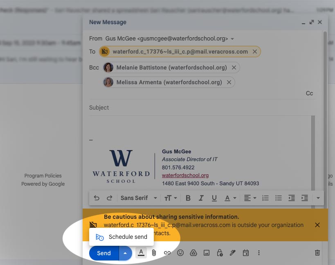Insert a photo using the image icon

[x=207, y=253]
